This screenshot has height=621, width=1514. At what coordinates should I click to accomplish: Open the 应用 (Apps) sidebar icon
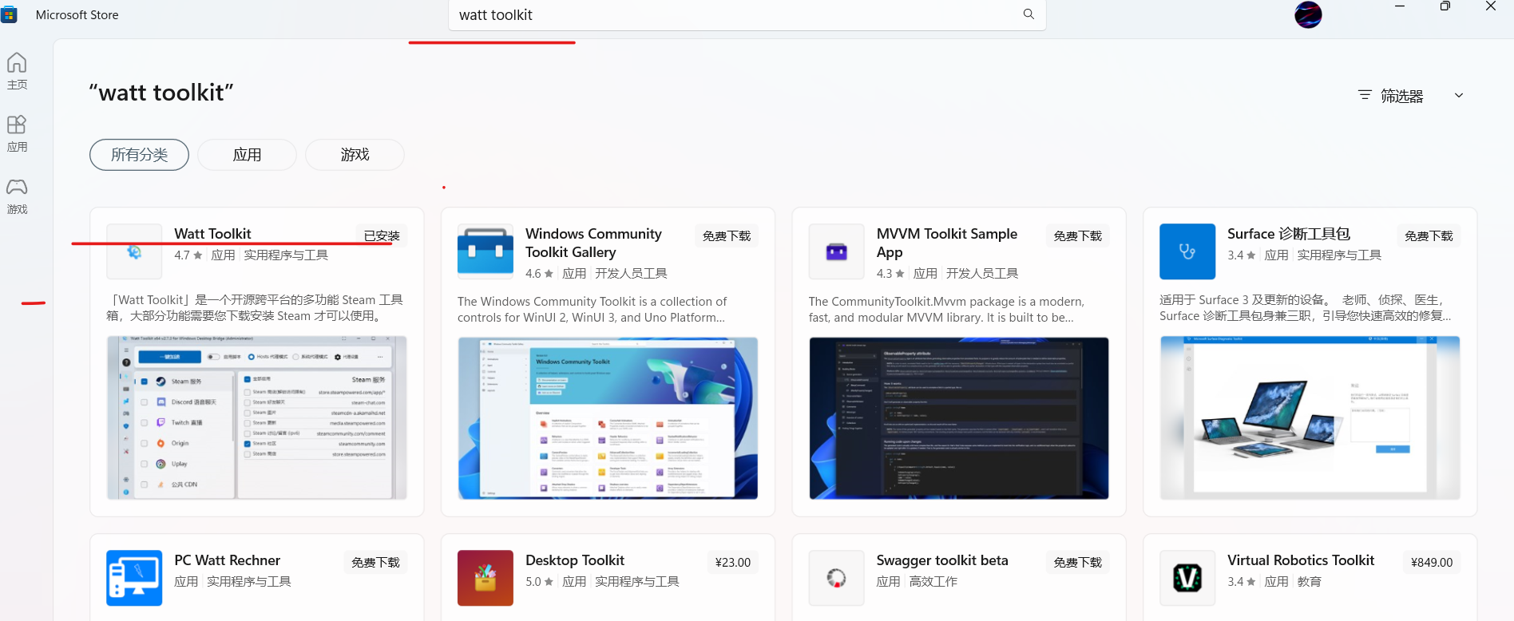click(x=17, y=133)
